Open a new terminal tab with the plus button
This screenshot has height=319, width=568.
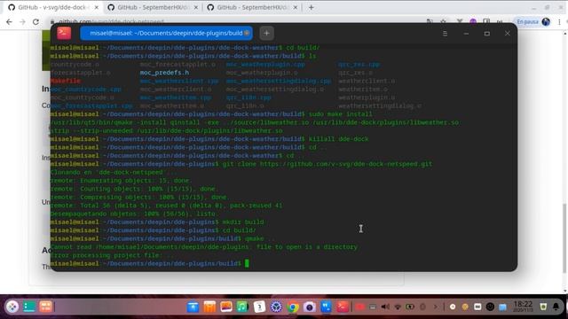(266, 34)
